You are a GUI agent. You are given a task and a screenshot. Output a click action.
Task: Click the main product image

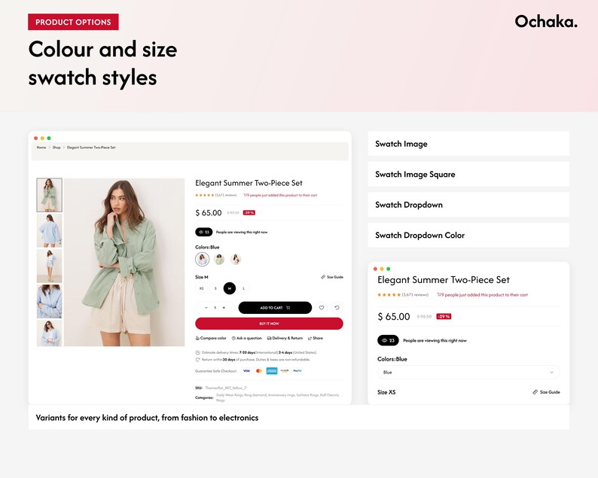click(124, 262)
